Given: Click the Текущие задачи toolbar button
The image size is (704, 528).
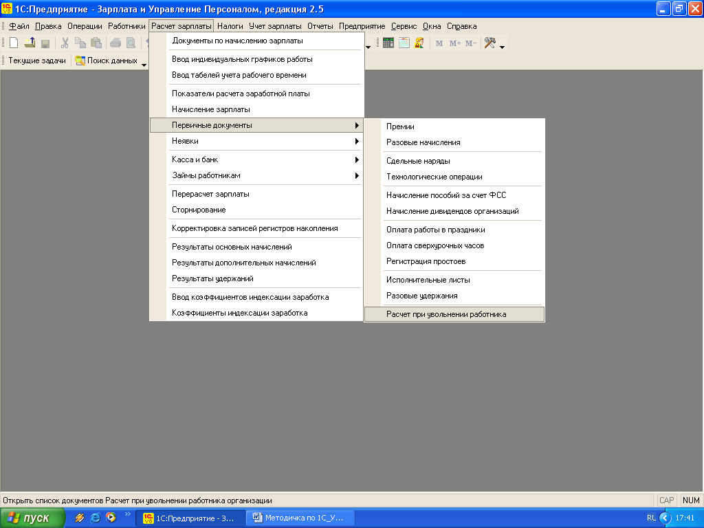Looking at the screenshot, I should coord(37,60).
